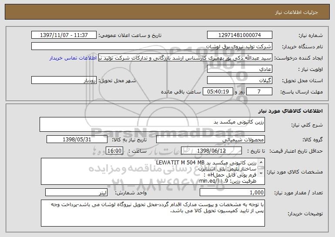Click the buyer notes text area
Viewport: 335px width, 237px height.
[153, 213]
